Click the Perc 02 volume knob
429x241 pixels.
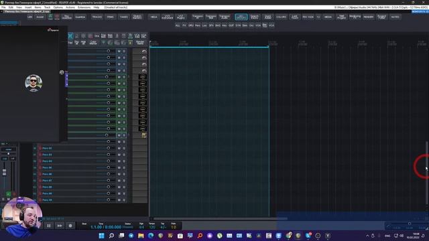tap(109, 148)
